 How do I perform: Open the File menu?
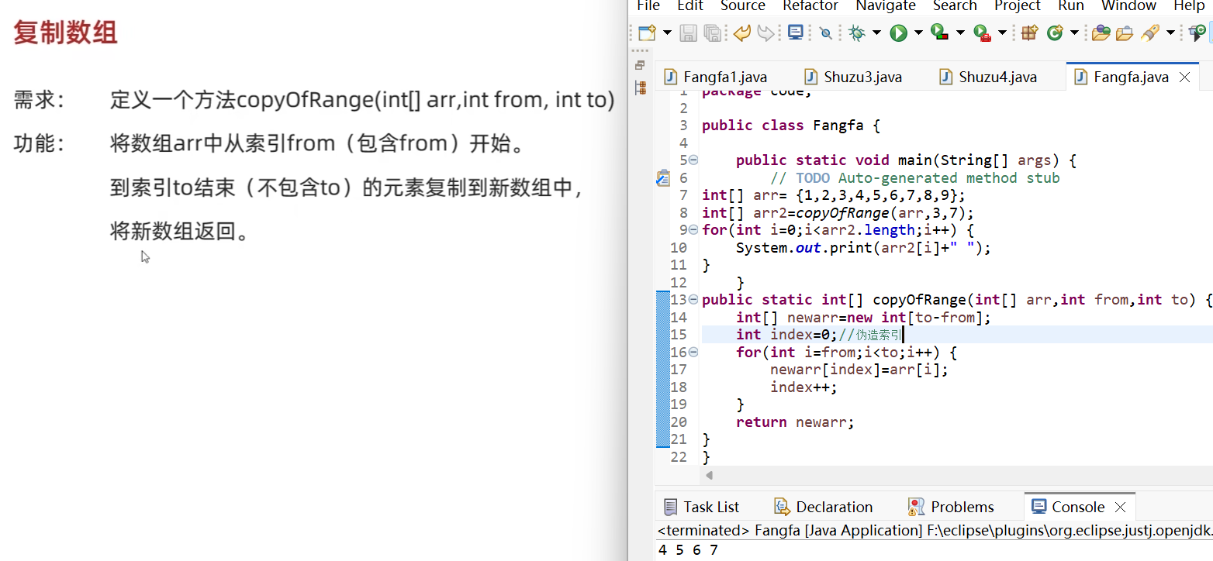648,5
